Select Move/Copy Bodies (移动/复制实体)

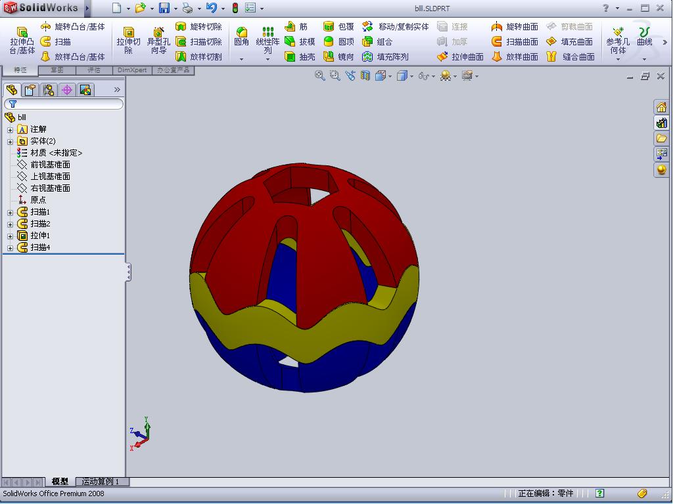pyautogui.click(x=395, y=26)
